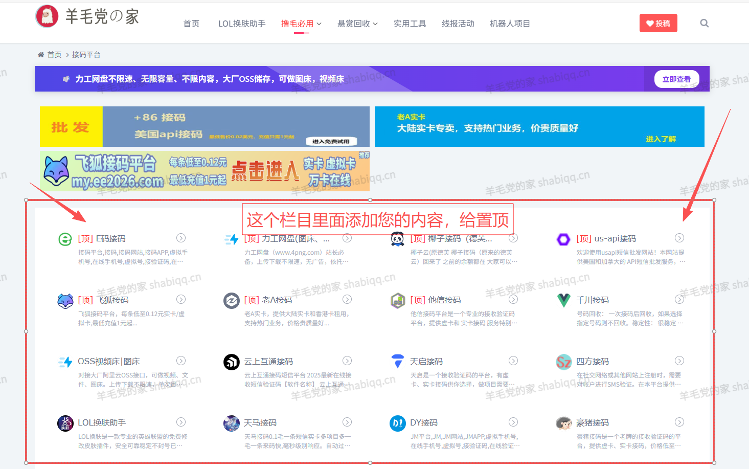Screen dimensions: 749x469
Task: Click the 老A接码 circular icon
Action: [x=231, y=300]
